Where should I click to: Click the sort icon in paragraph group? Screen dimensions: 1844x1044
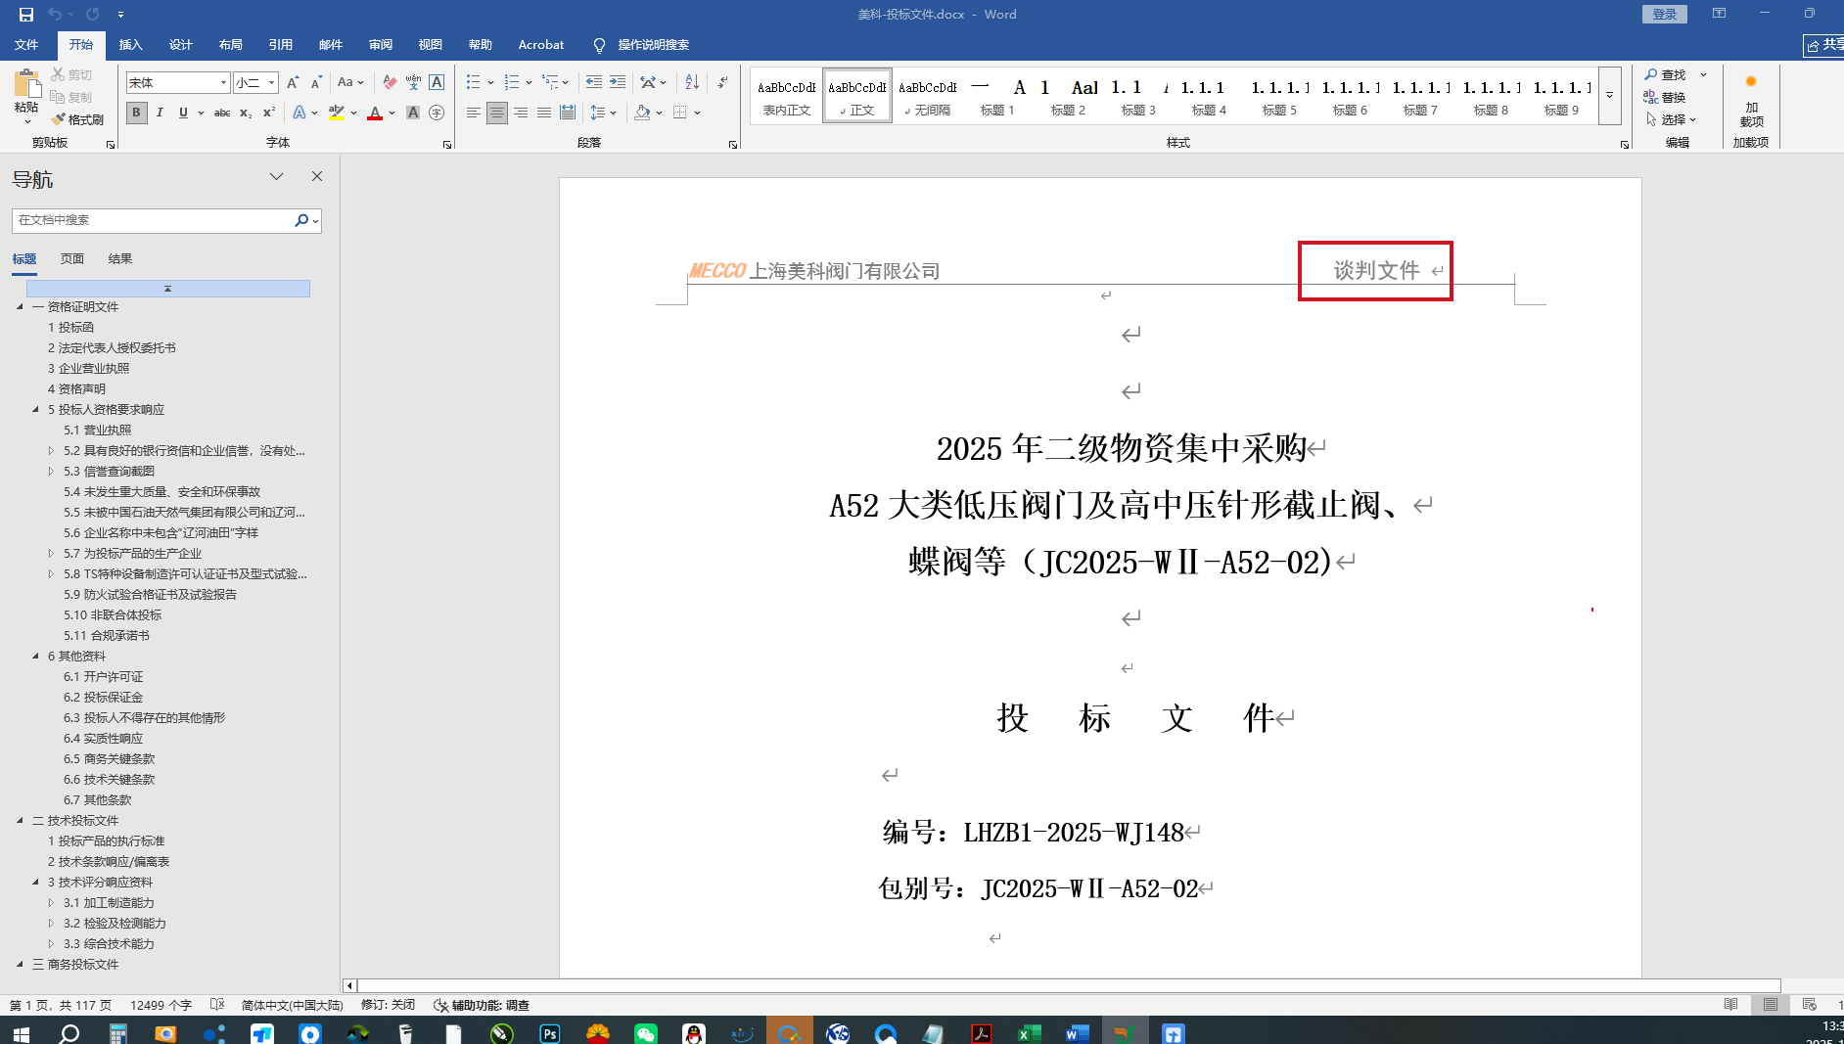[x=692, y=82]
